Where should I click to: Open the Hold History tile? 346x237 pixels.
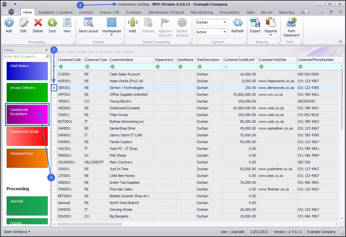27,71
